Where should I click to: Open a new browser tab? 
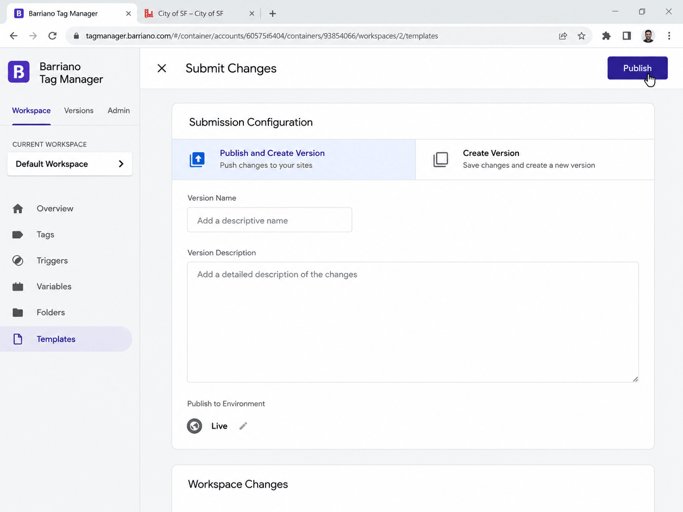pos(273,13)
